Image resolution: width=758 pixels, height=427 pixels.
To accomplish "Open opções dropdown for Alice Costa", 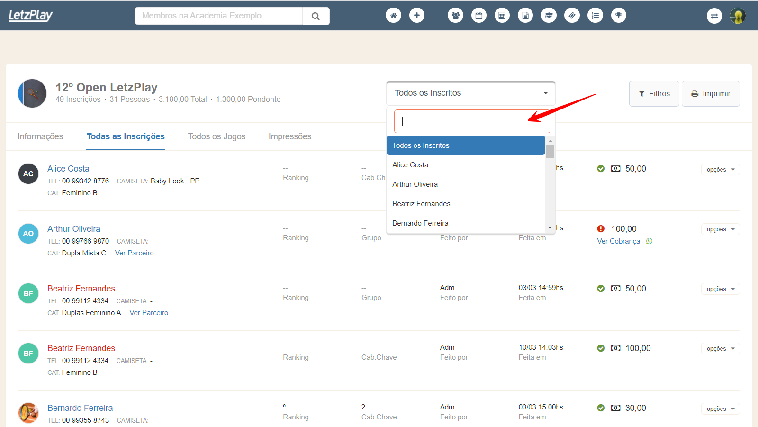I will pyautogui.click(x=720, y=170).
